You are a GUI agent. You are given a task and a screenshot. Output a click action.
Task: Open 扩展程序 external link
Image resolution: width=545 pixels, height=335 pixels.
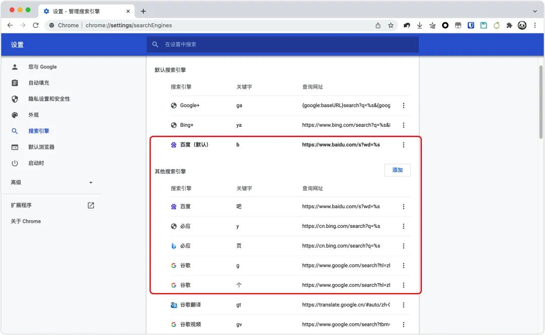[91, 205]
